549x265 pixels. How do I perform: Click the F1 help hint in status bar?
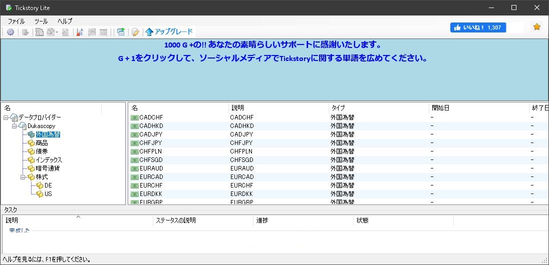pos(47,259)
